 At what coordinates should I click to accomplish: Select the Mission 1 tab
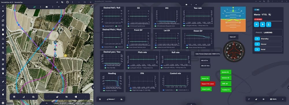[x=111, y=99]
